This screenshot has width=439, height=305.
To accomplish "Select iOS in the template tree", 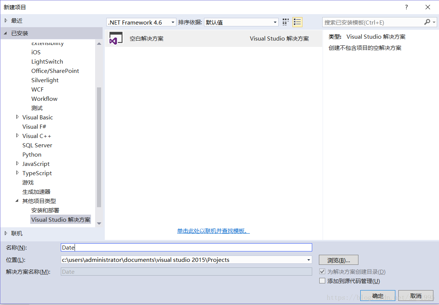I will [x=36, y=52].
